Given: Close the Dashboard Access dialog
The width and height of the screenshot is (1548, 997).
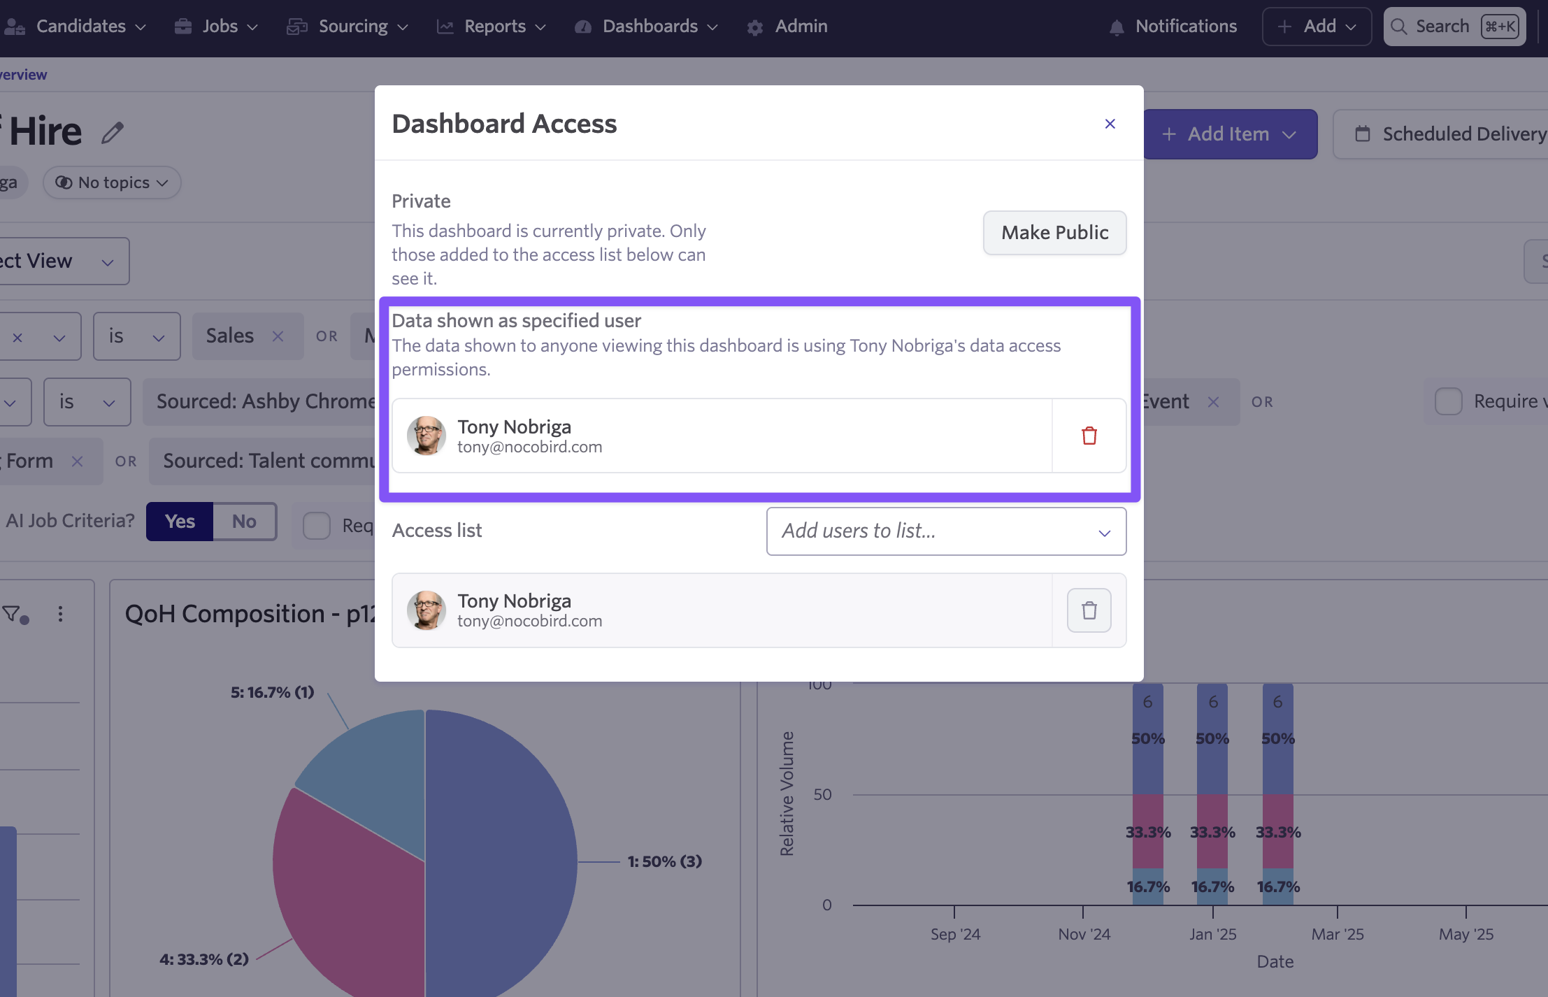Looking at the screenshot, I should click(1110, 124).
